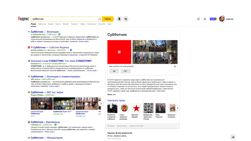Open Красная гвардия red star thumbnail
Image resolution: width=251 pixels, height=141 pixels.
tap(136, 108)
